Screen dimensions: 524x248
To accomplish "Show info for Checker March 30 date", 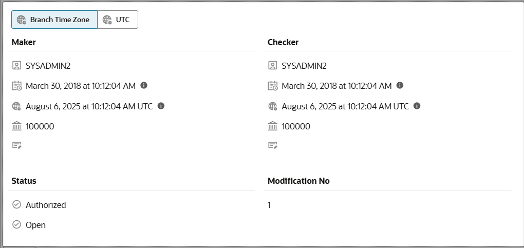I will coord(400,85).
